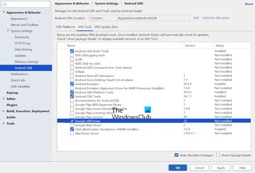
Task: Select Path Variables in sidebar
Action: coord(20,87)
